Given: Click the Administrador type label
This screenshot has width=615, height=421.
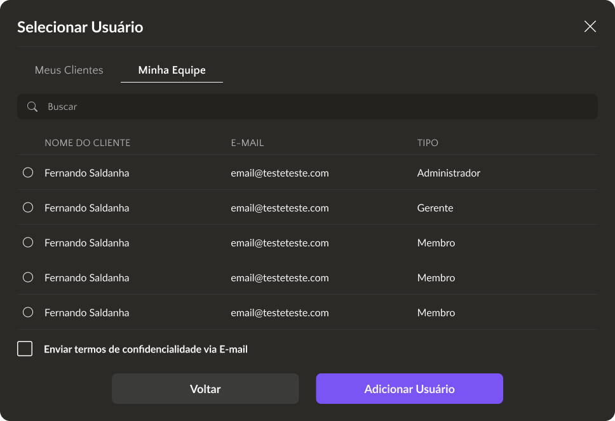Looking at the screenshot, I should pyautogui.click(x=449, y=173).
